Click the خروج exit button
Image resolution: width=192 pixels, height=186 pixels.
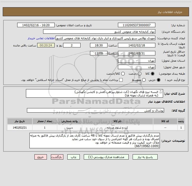pyautogui.click(x=41, y=157)
